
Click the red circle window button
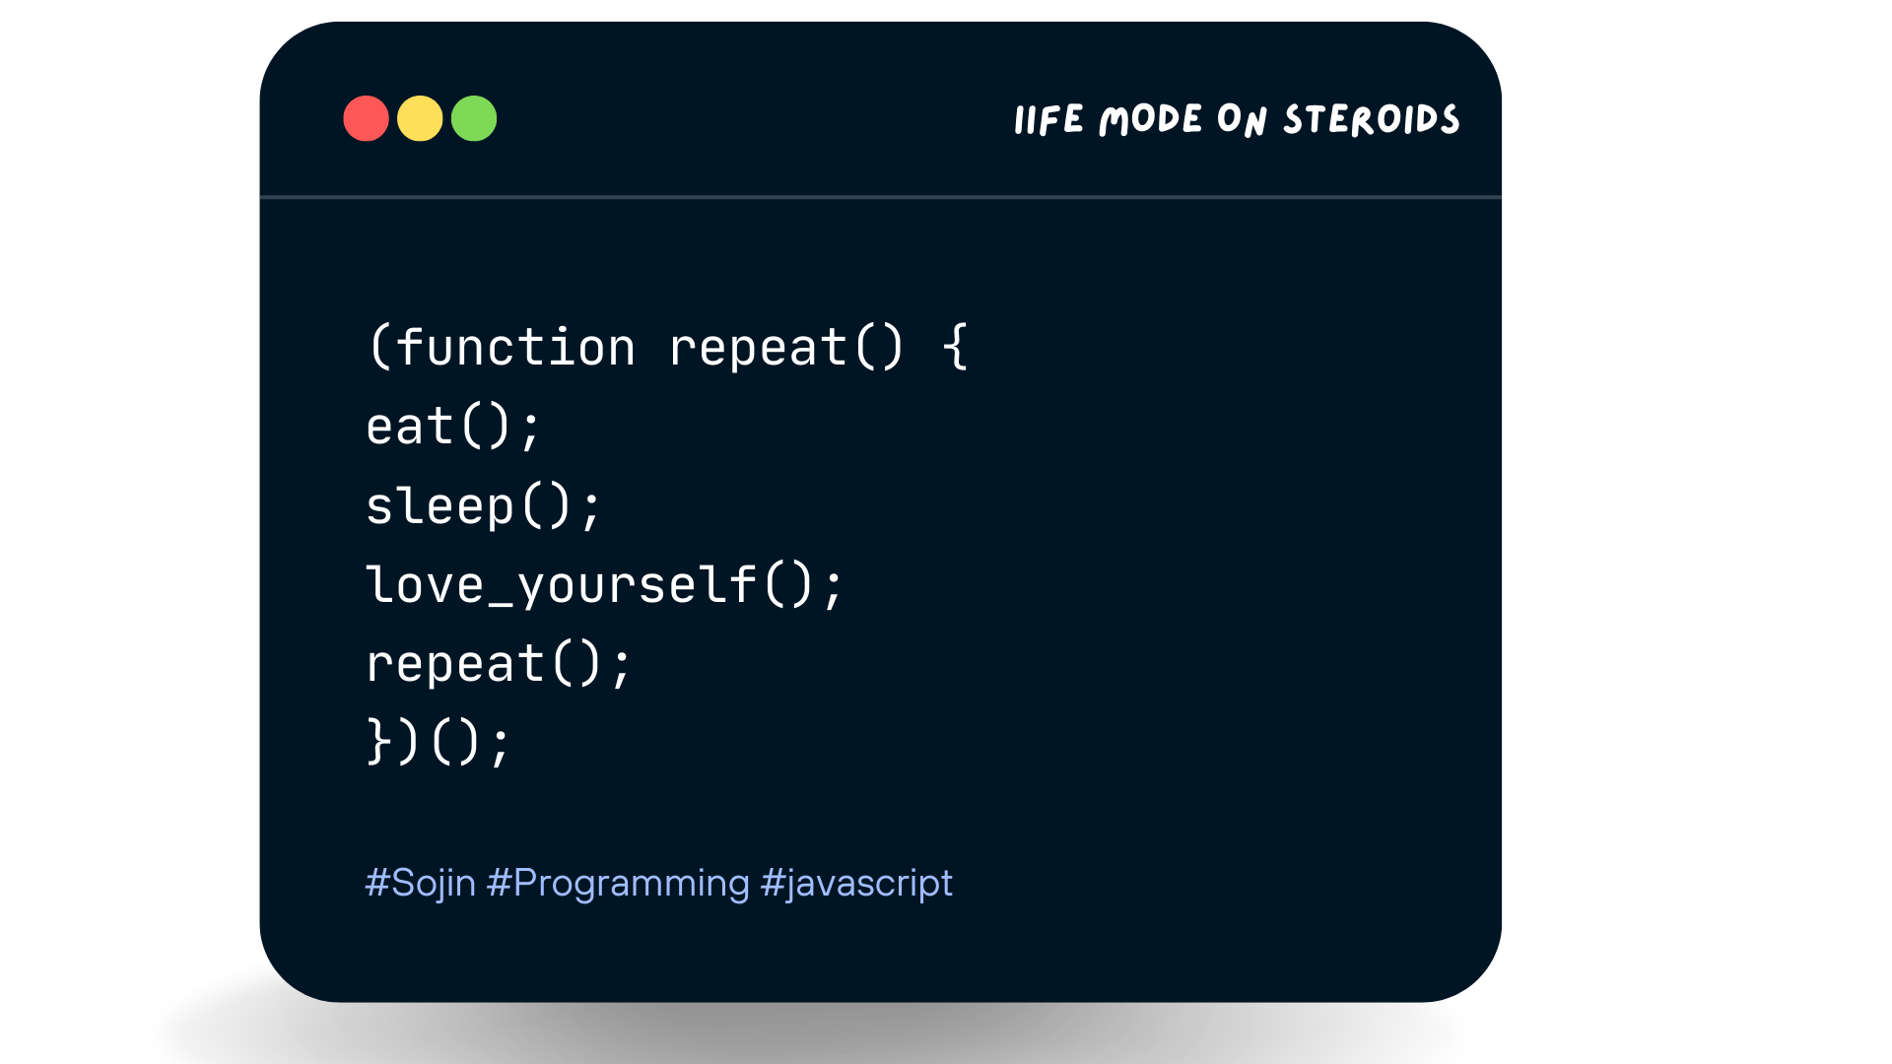pos(366,118)
